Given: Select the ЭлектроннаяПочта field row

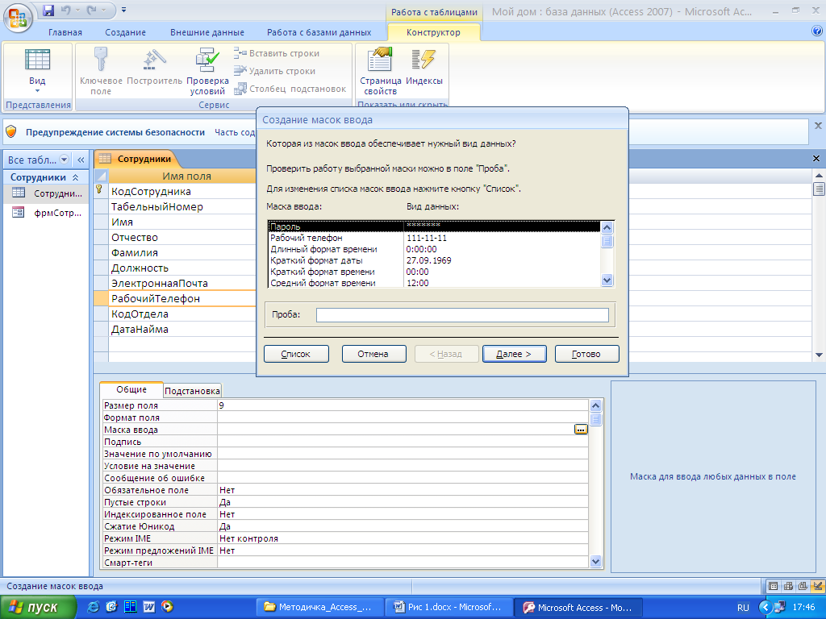Looking at the screenshot, I should pos(181,283).
